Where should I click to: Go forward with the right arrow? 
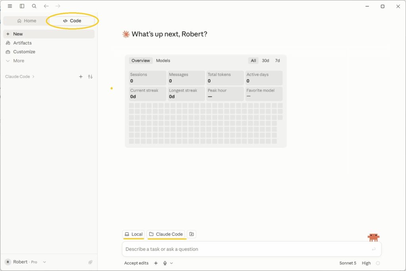(x=58, y=6)
